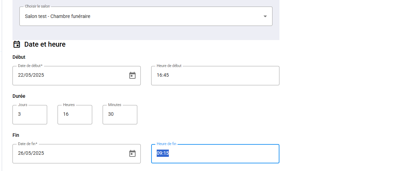Click the highlighted 09:15 in Heure de fin
The height and width of the screenshot is (171, 415).
163,153
